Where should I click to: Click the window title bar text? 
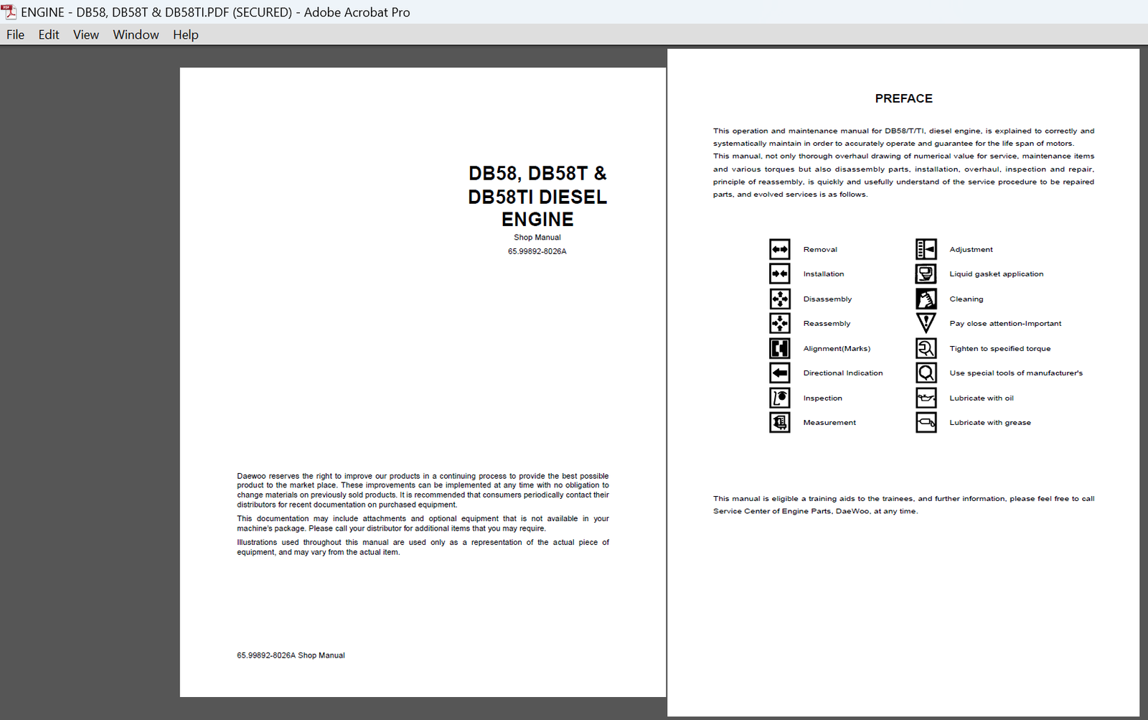[215, 12]
